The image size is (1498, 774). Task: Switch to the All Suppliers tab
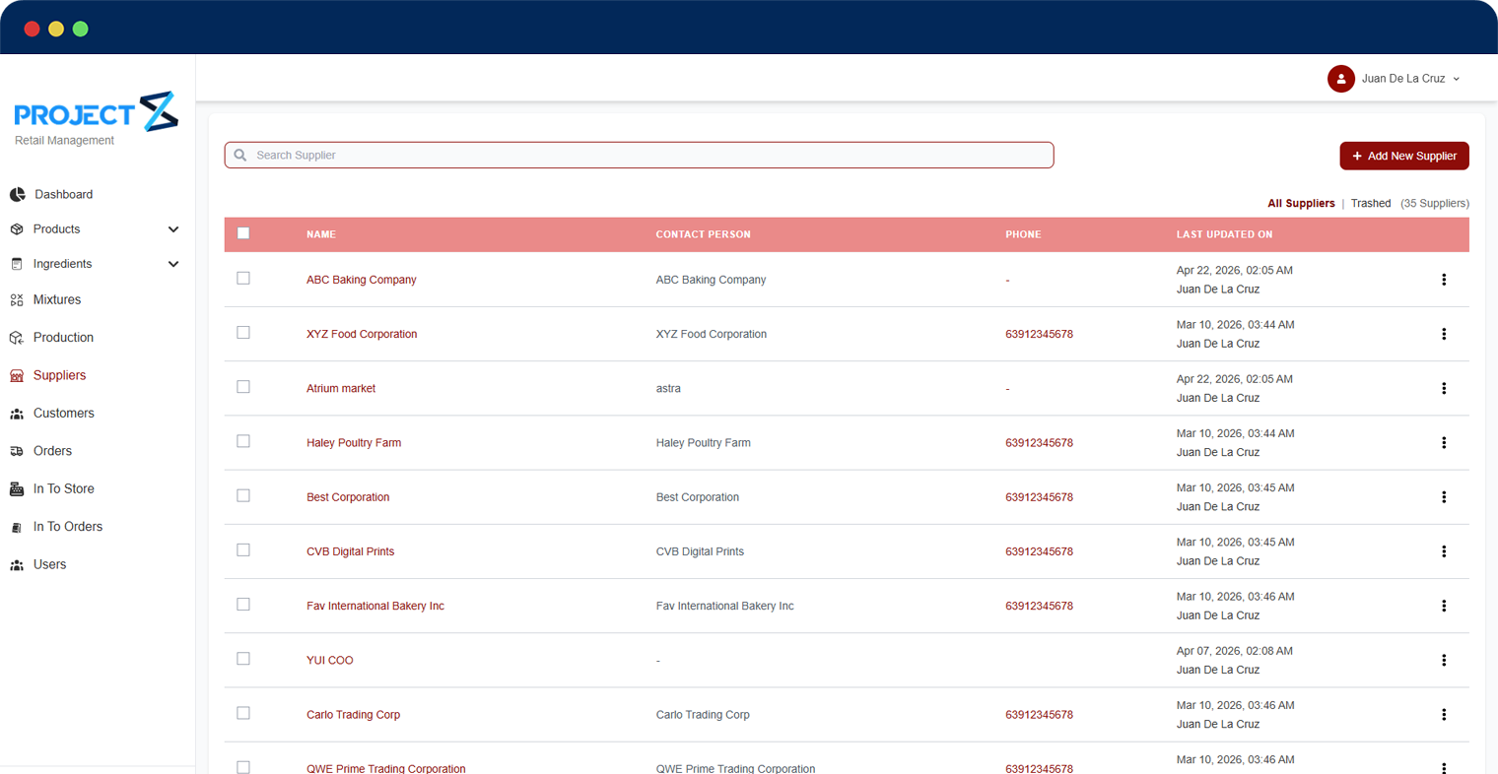click(1301, 204)
